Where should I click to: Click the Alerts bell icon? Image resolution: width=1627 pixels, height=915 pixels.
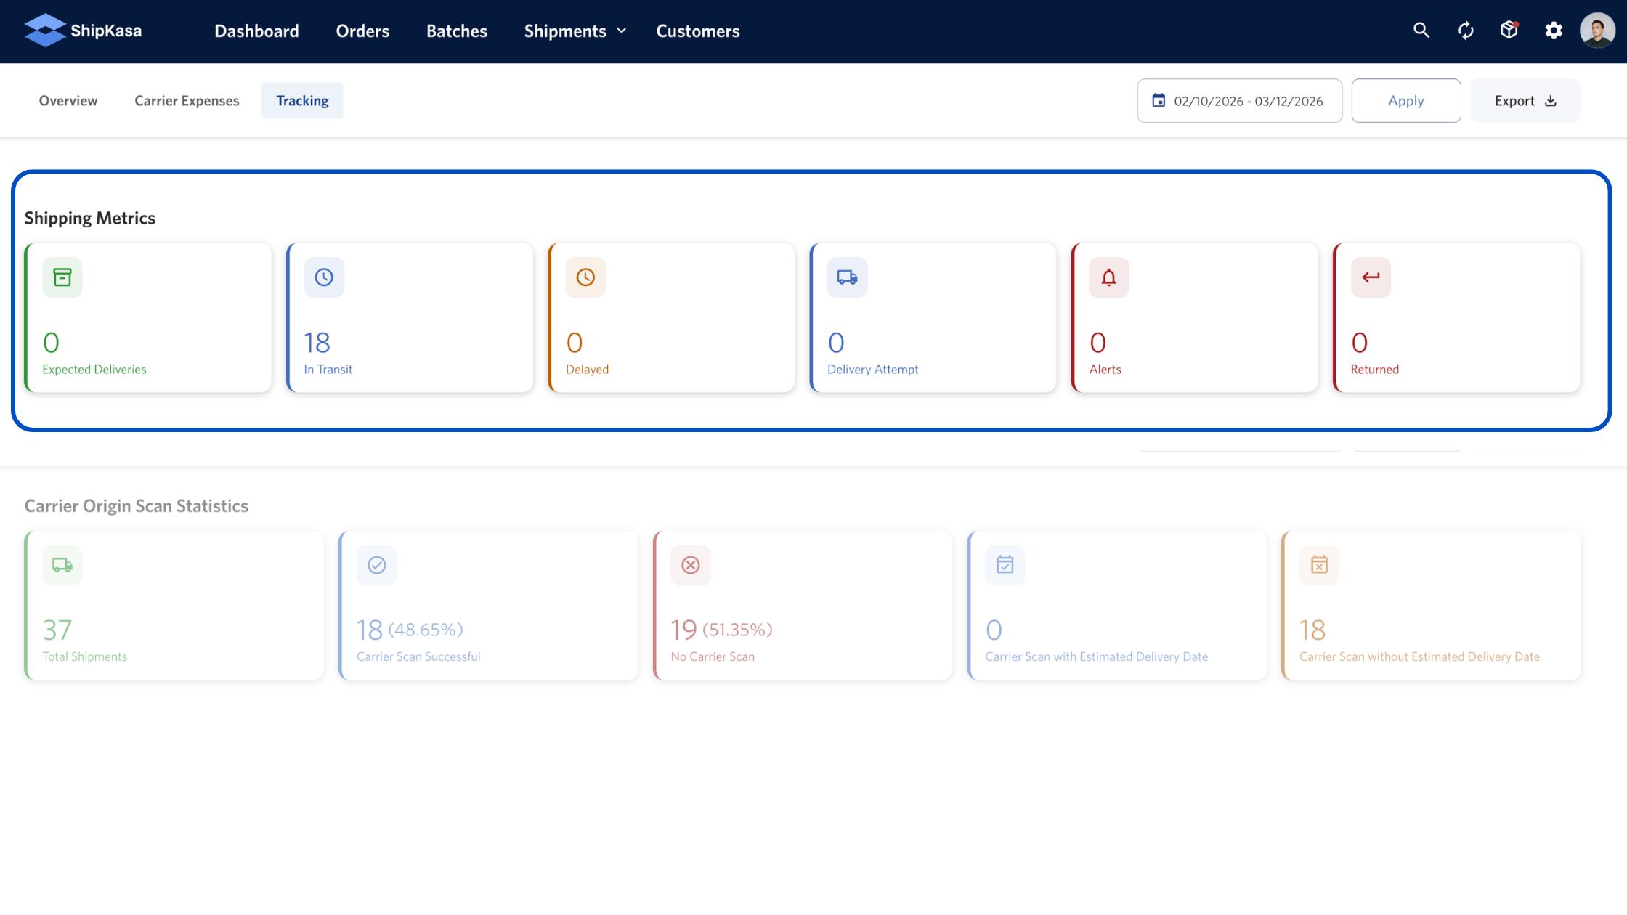(1108, 277)
